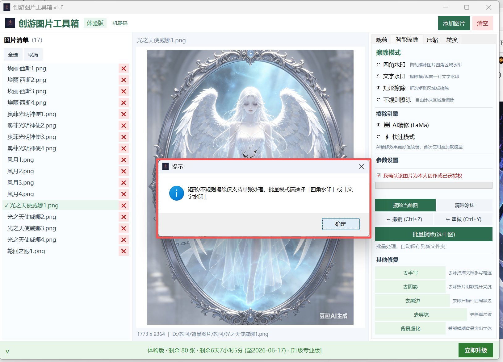Delete 风月3.png using the red X icon
This screenshot has height=362, width=503.
(124, 183)
